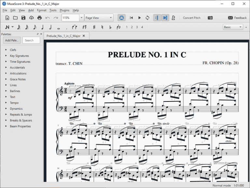The width and height of the screenshot is (250, 188).
Task: Insert a rest
Action: point(84,27)
